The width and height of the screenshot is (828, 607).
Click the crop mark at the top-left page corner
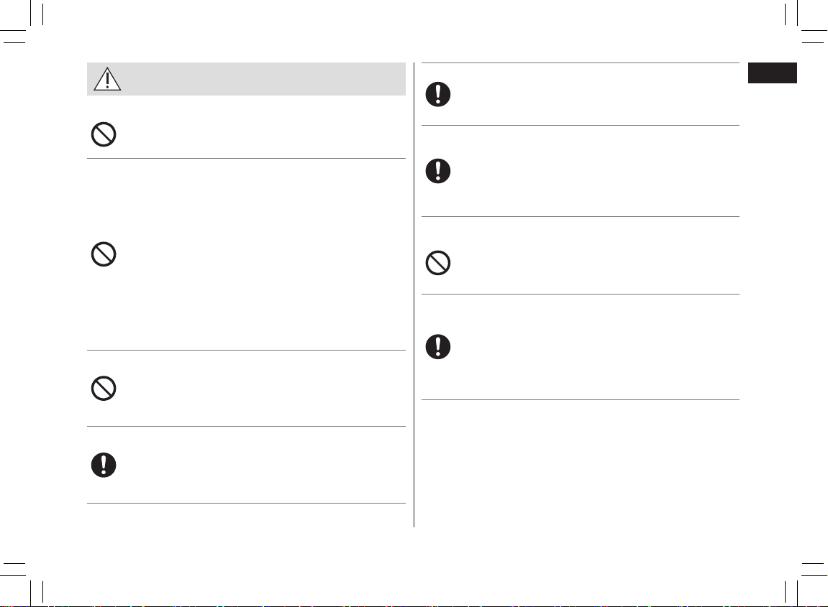(24, 24)
